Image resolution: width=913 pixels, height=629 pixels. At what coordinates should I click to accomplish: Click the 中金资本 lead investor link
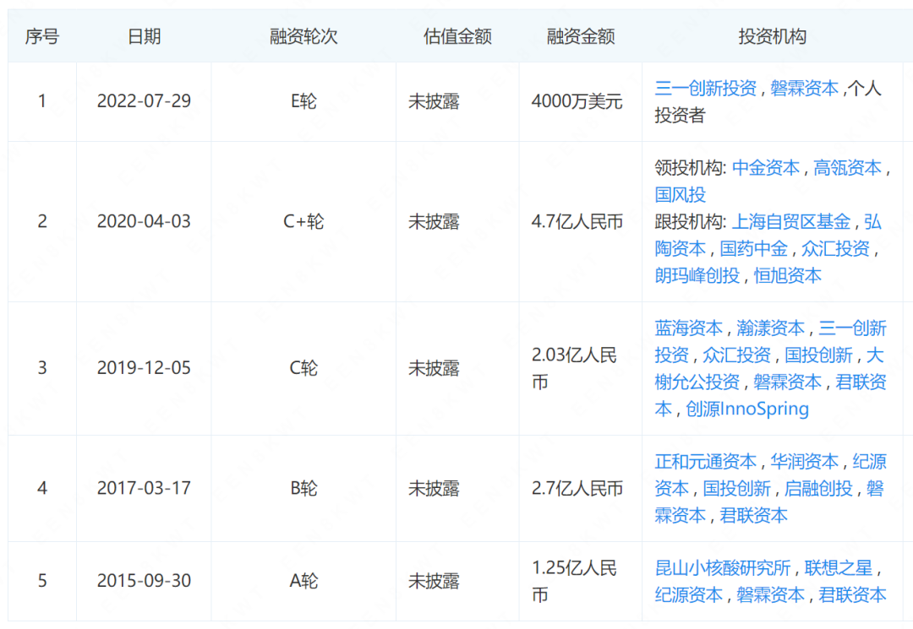pos(766,168)
